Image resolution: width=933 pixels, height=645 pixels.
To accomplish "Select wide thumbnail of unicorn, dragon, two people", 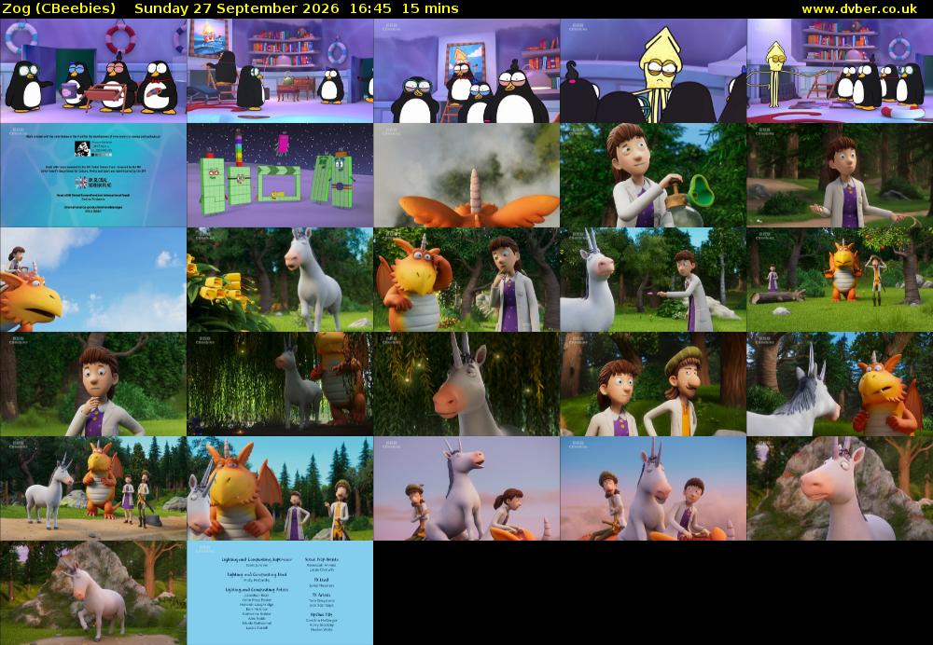I will click(x=92, y=488).
